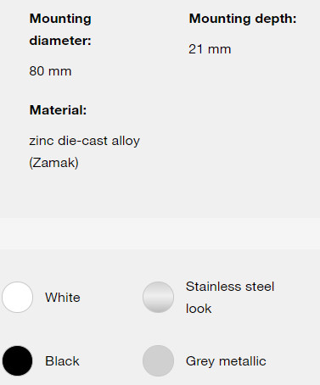Click the lighter divider band above colors

point(160,233)
